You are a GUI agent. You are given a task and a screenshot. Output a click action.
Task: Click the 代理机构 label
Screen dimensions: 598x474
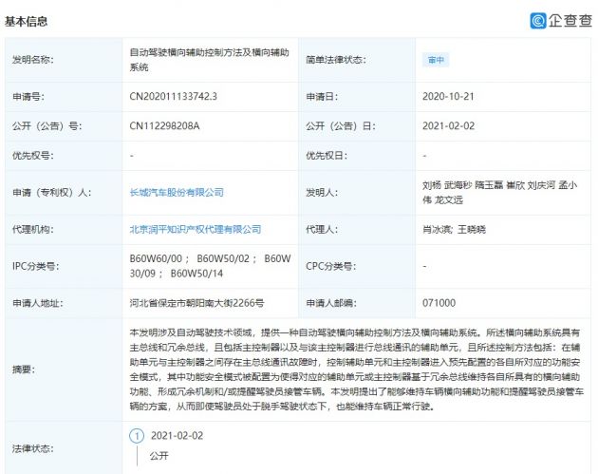tap(33, 229)
